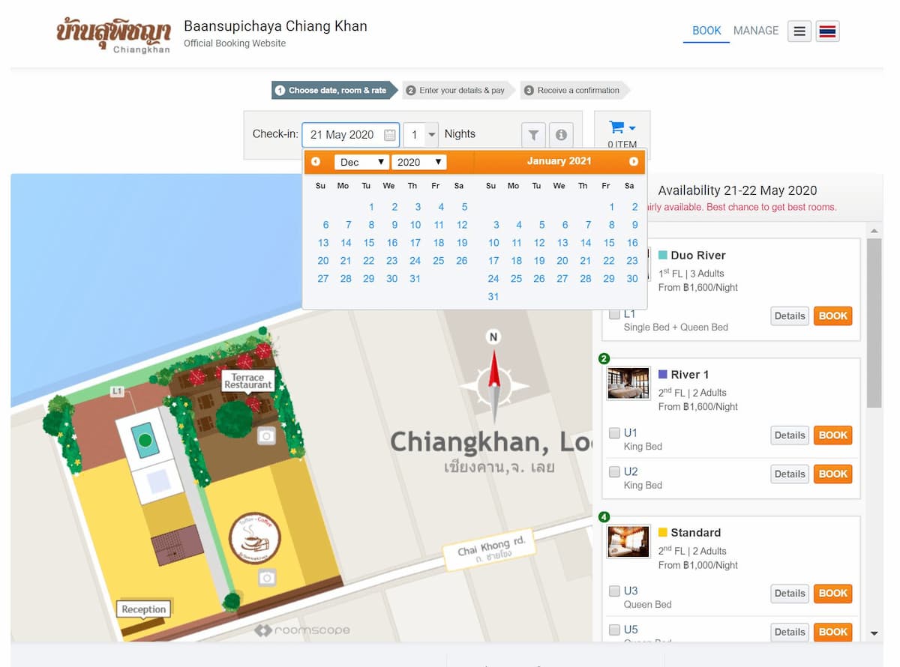Click the Baansupichaya logo

click(113, 36)
